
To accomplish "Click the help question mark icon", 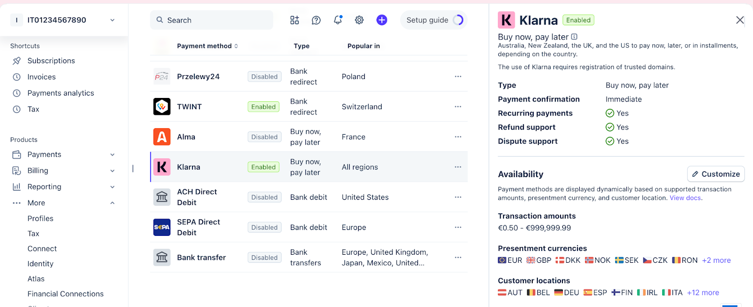I will (x=316, y=20).
